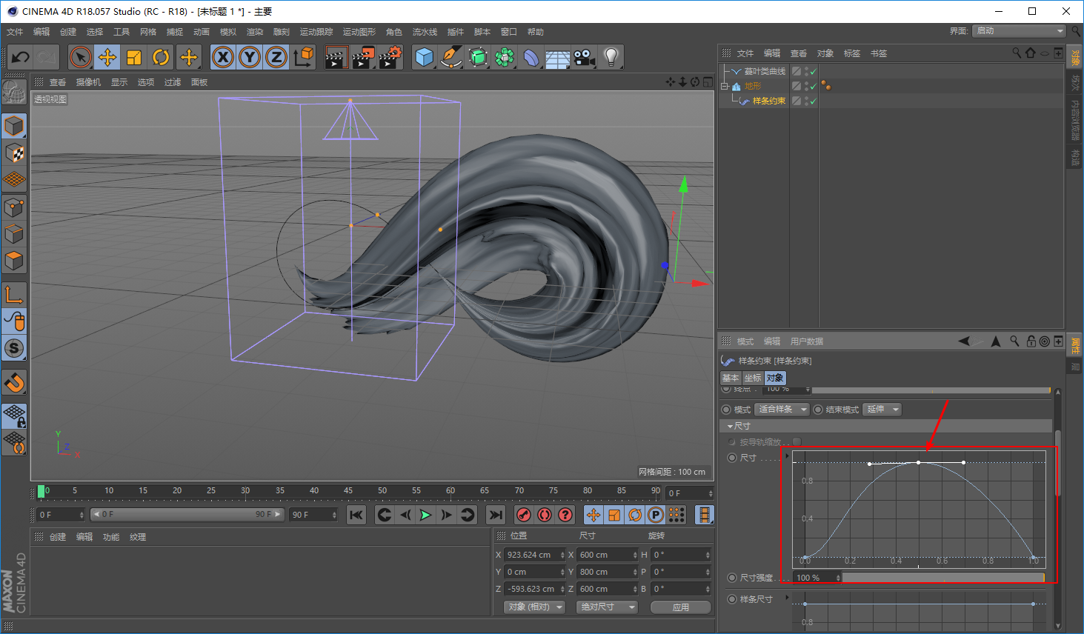
Task: Open the 渲染 menu
Action: point(255,32)
